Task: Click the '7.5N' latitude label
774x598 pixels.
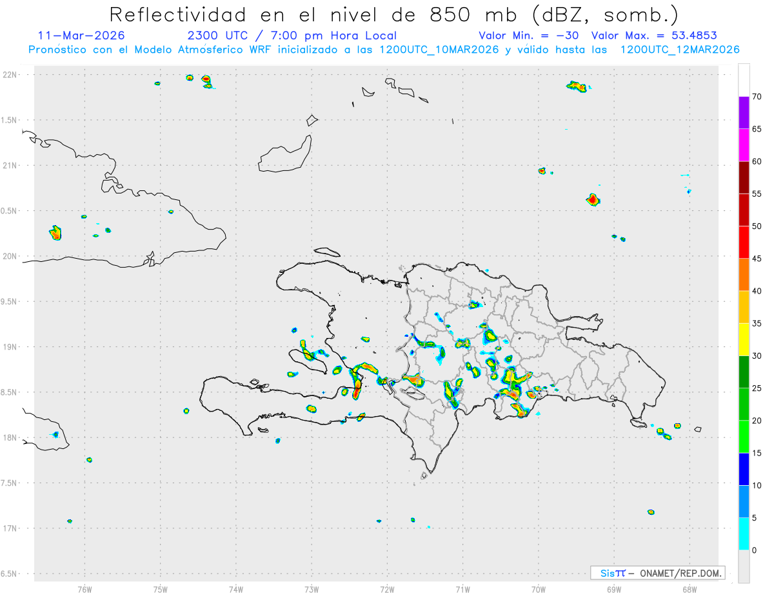Action: click(9, 483)
